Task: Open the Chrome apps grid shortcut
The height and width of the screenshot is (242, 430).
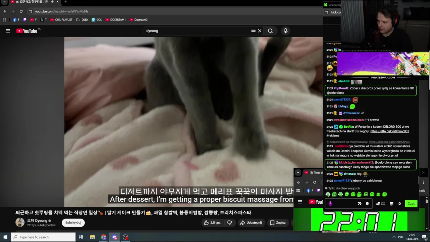Action: pyautogui.click(x=4, y=20)
